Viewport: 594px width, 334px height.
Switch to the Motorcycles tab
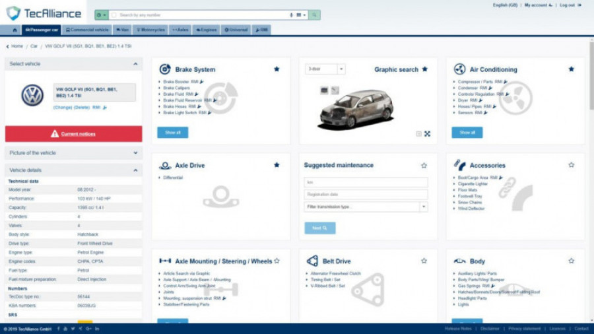click(150, 30)
